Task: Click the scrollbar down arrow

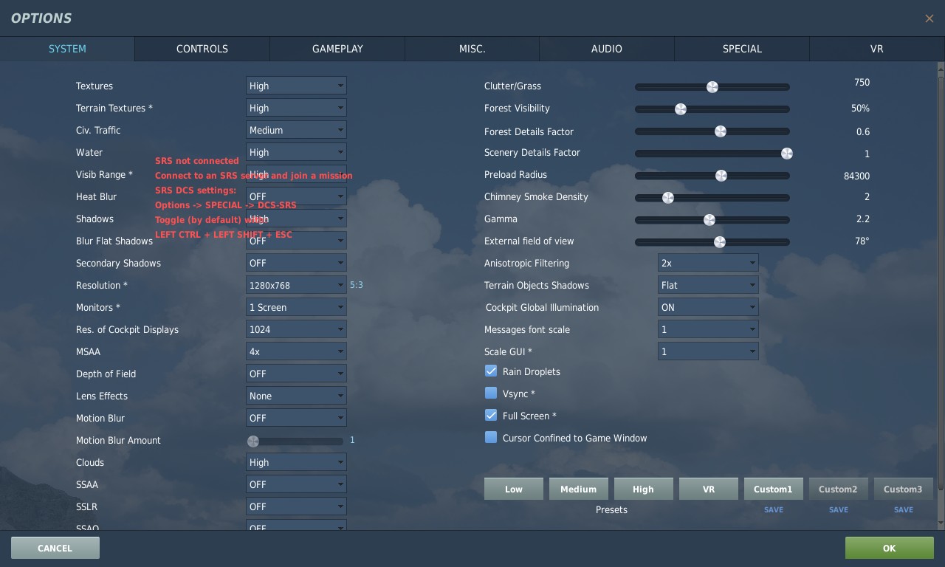Action: [941, 524]
